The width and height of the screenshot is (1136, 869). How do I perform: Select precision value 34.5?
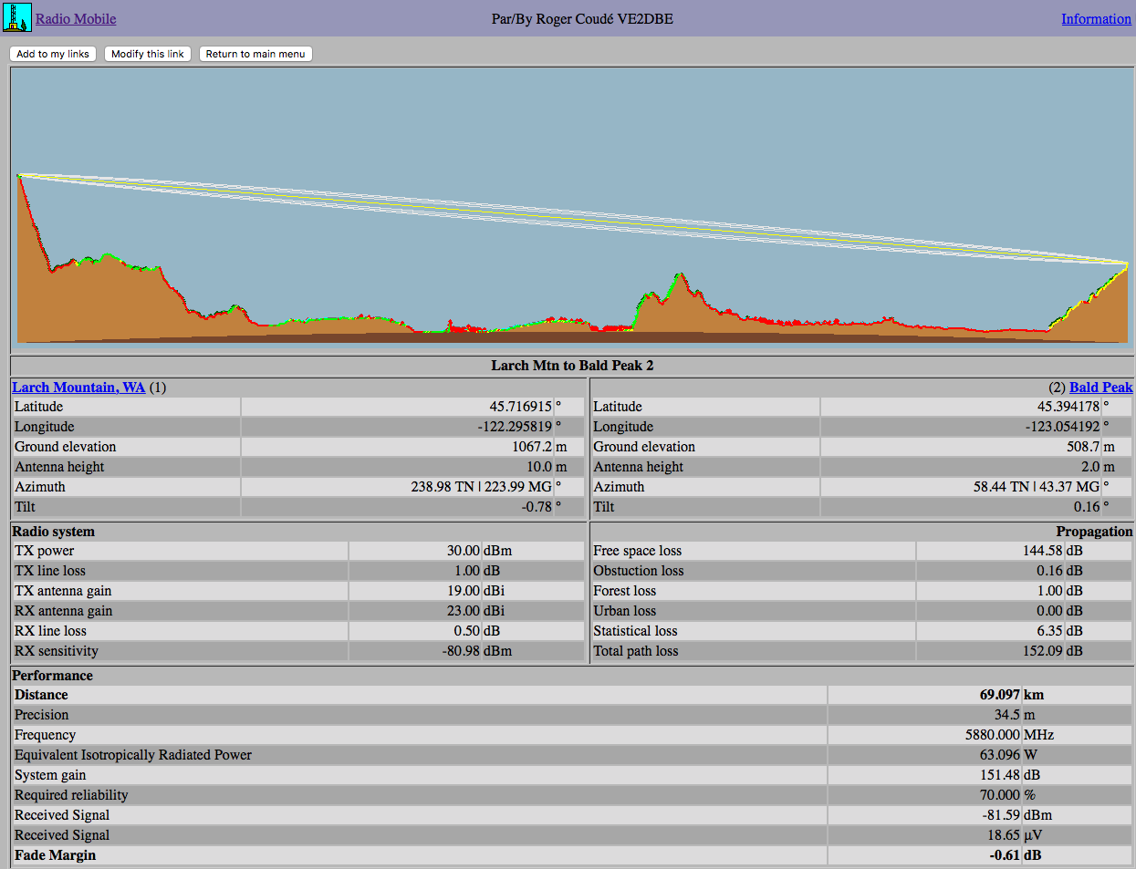[x=1007, y=715]
